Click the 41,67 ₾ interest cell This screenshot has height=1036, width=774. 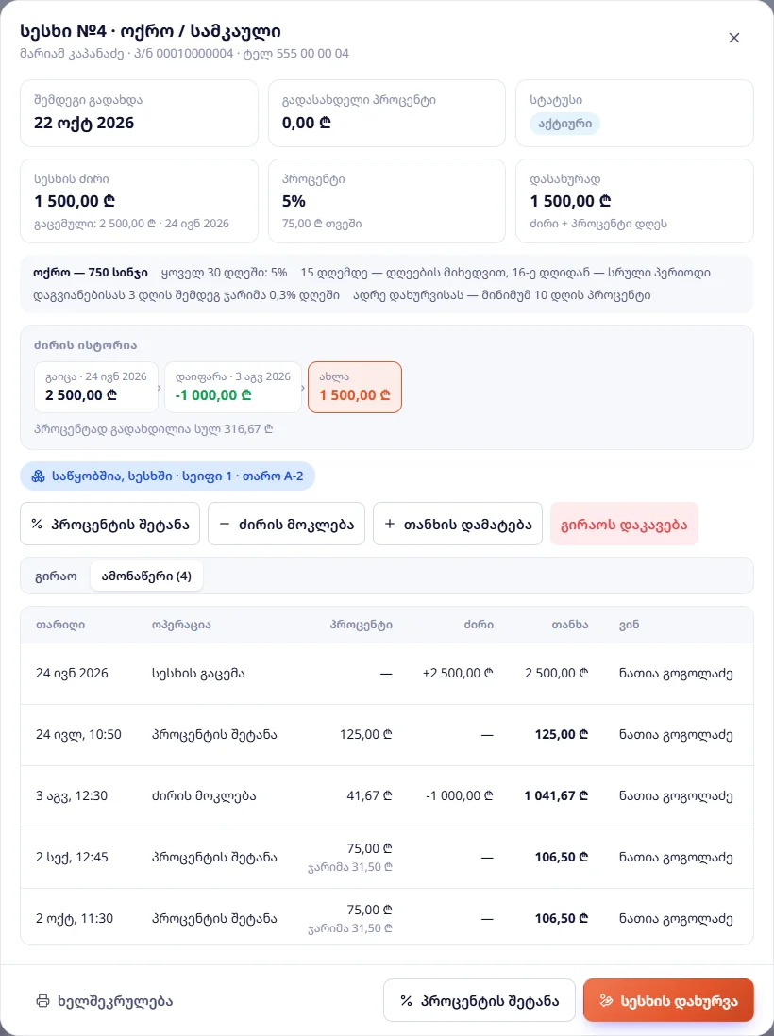coord(369,796)
